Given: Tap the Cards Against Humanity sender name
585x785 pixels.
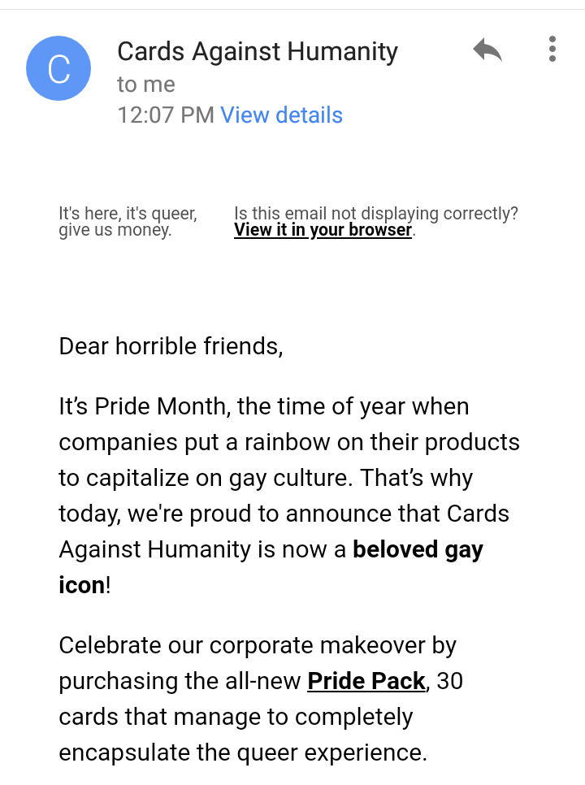Looking at the screenshot, I should click(258, 52).
